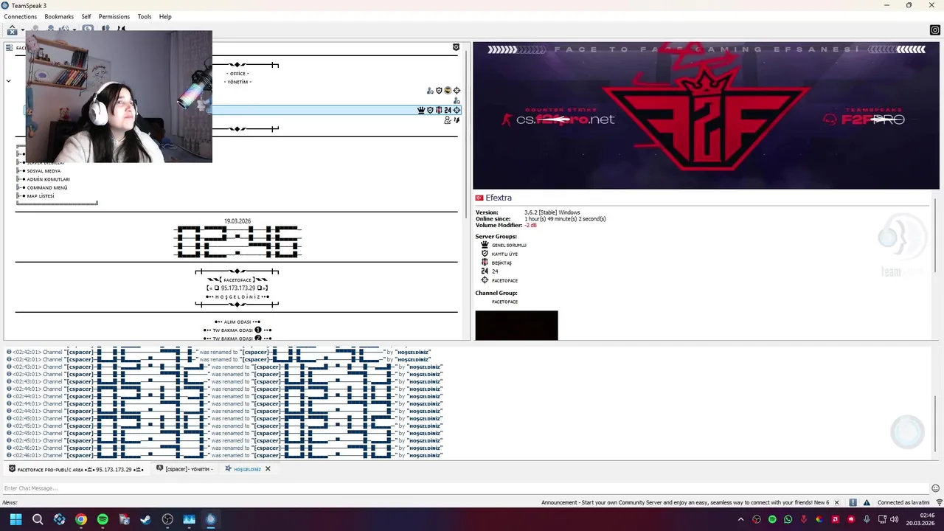Viewport: 944px width, 531px height.
Task: Open OBS Studio from taskbar
Action: [167, 519]
